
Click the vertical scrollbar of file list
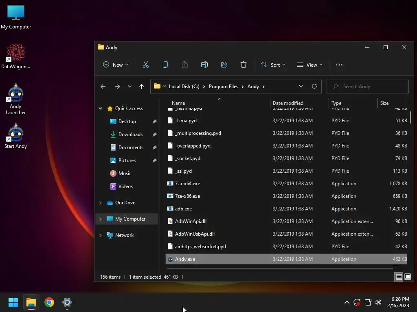point(410,117)
